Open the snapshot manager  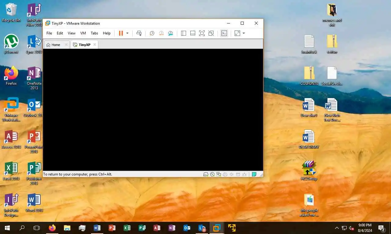[171, 33]
